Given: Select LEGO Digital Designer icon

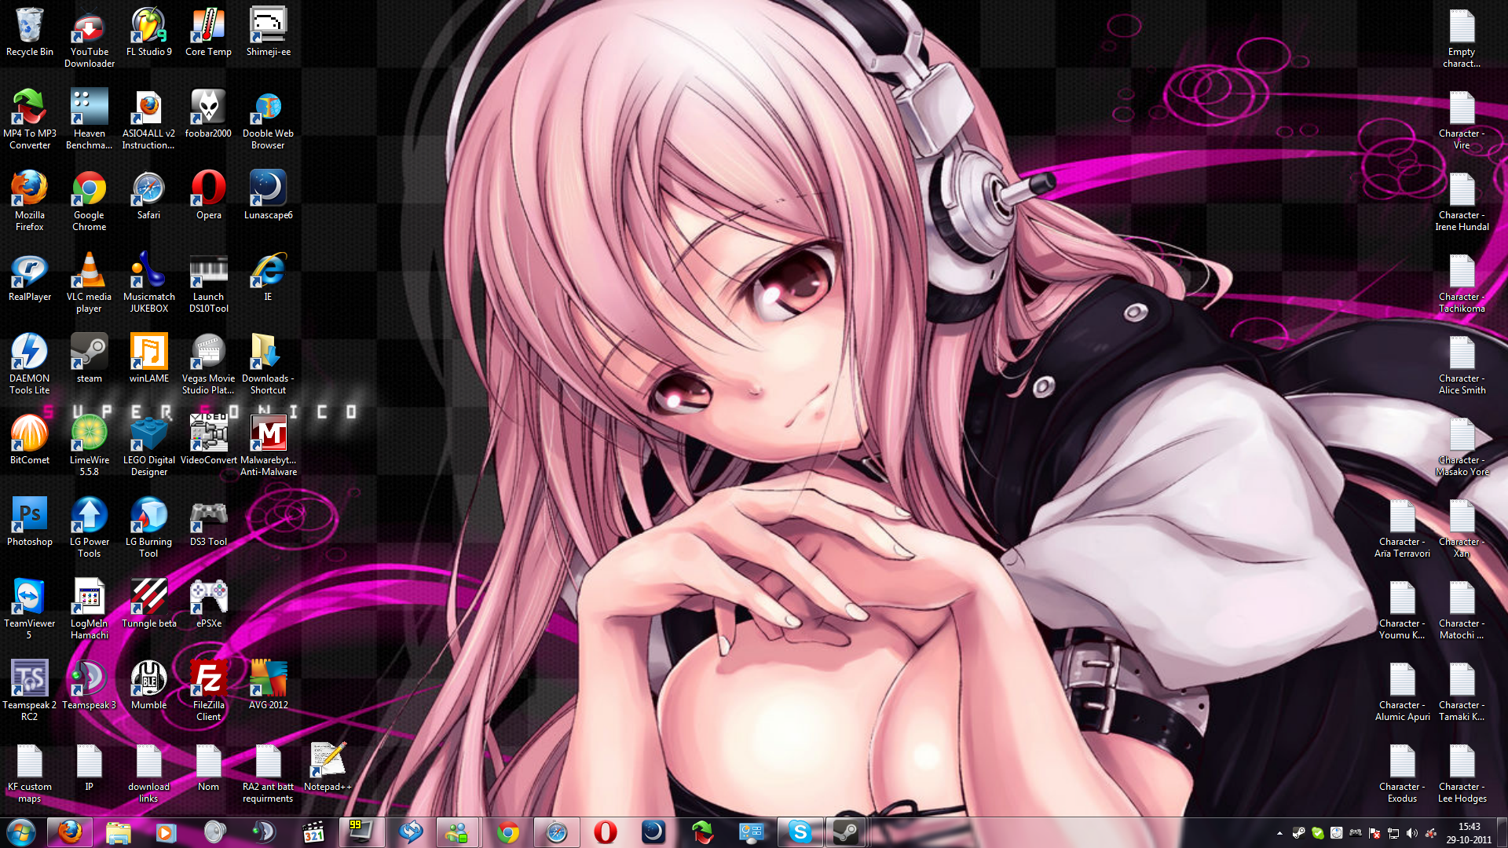Looking at the screenshot, I should (148, 446).
